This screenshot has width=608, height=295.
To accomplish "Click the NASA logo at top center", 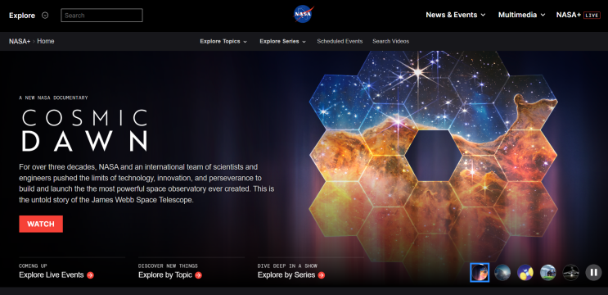I will (x=304, y=15).
